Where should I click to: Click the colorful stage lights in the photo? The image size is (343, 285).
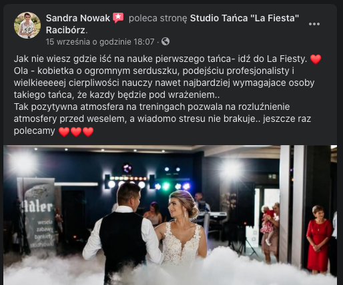click(x=147, y=181)
